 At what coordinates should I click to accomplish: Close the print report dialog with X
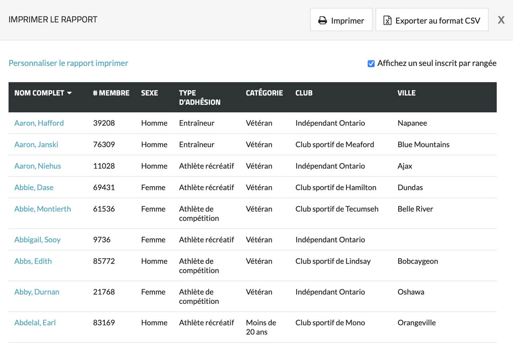pyautogui.click(x=501, y=20)
